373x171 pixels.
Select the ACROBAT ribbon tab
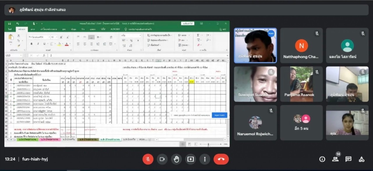(x=115, y=29)
